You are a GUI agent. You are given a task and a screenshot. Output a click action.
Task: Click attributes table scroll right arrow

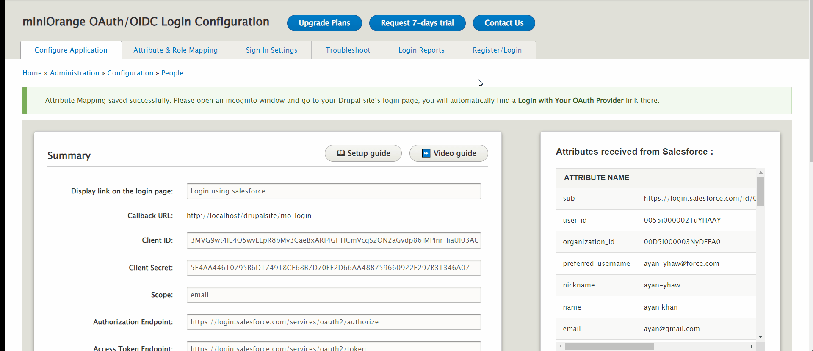[752, 346]
